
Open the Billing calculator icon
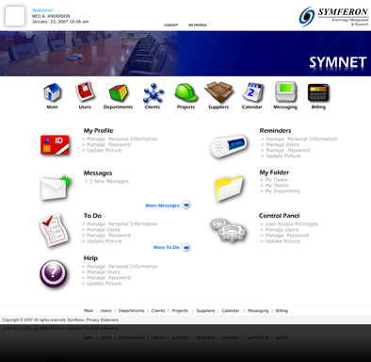318,92
